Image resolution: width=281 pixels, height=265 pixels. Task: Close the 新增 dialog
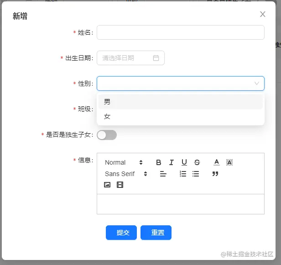click(x=263, y=14)
